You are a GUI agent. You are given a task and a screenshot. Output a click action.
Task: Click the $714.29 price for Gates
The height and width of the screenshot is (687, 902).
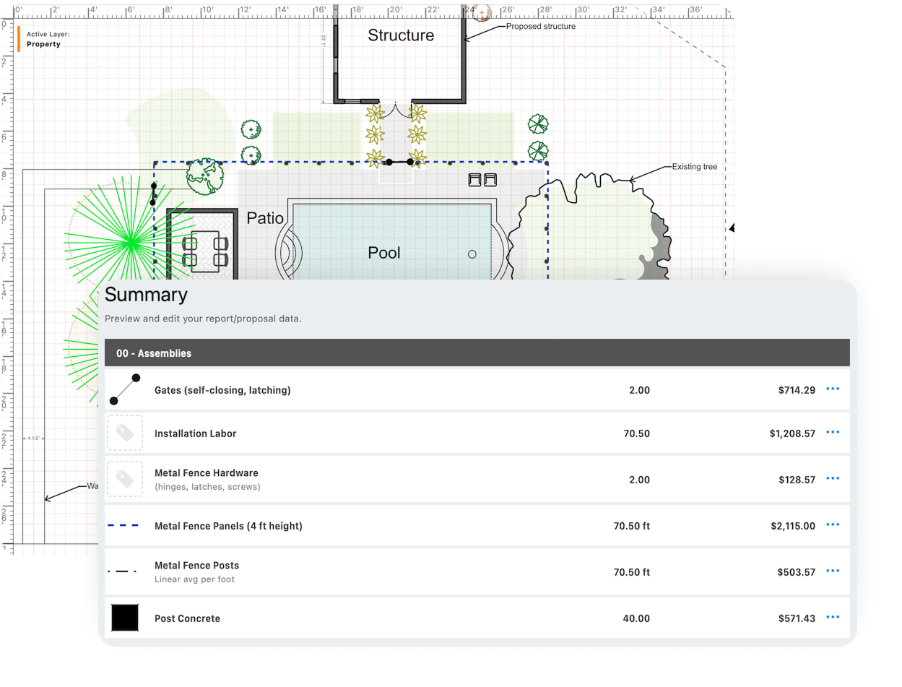pos(797,390)
